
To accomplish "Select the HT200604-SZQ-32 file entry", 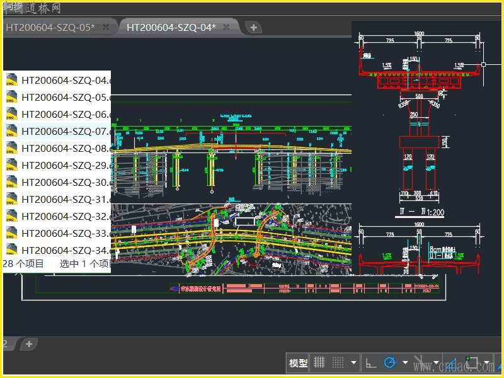I will click(x=63, y=216).
